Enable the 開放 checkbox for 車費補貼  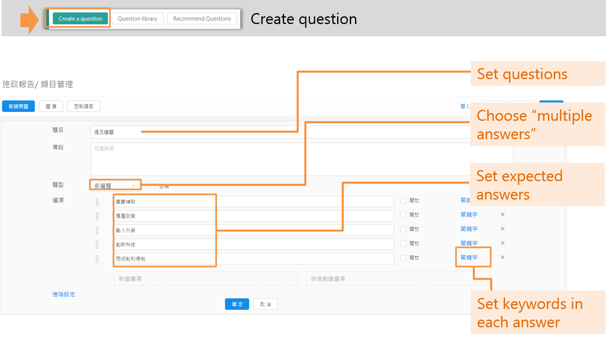pyautogui.click(x=403, y=200)
